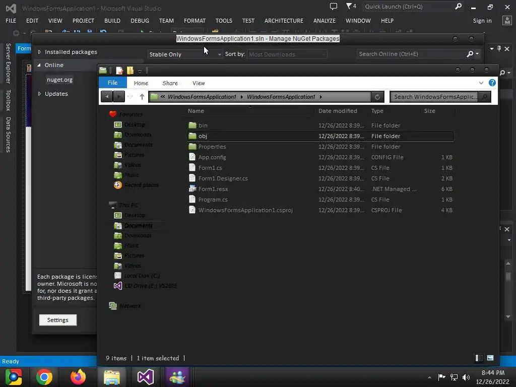The width and height of the screenshot is (516, 387).
Task: Open the notifications flag showing 4
Action: pos(351,6)
